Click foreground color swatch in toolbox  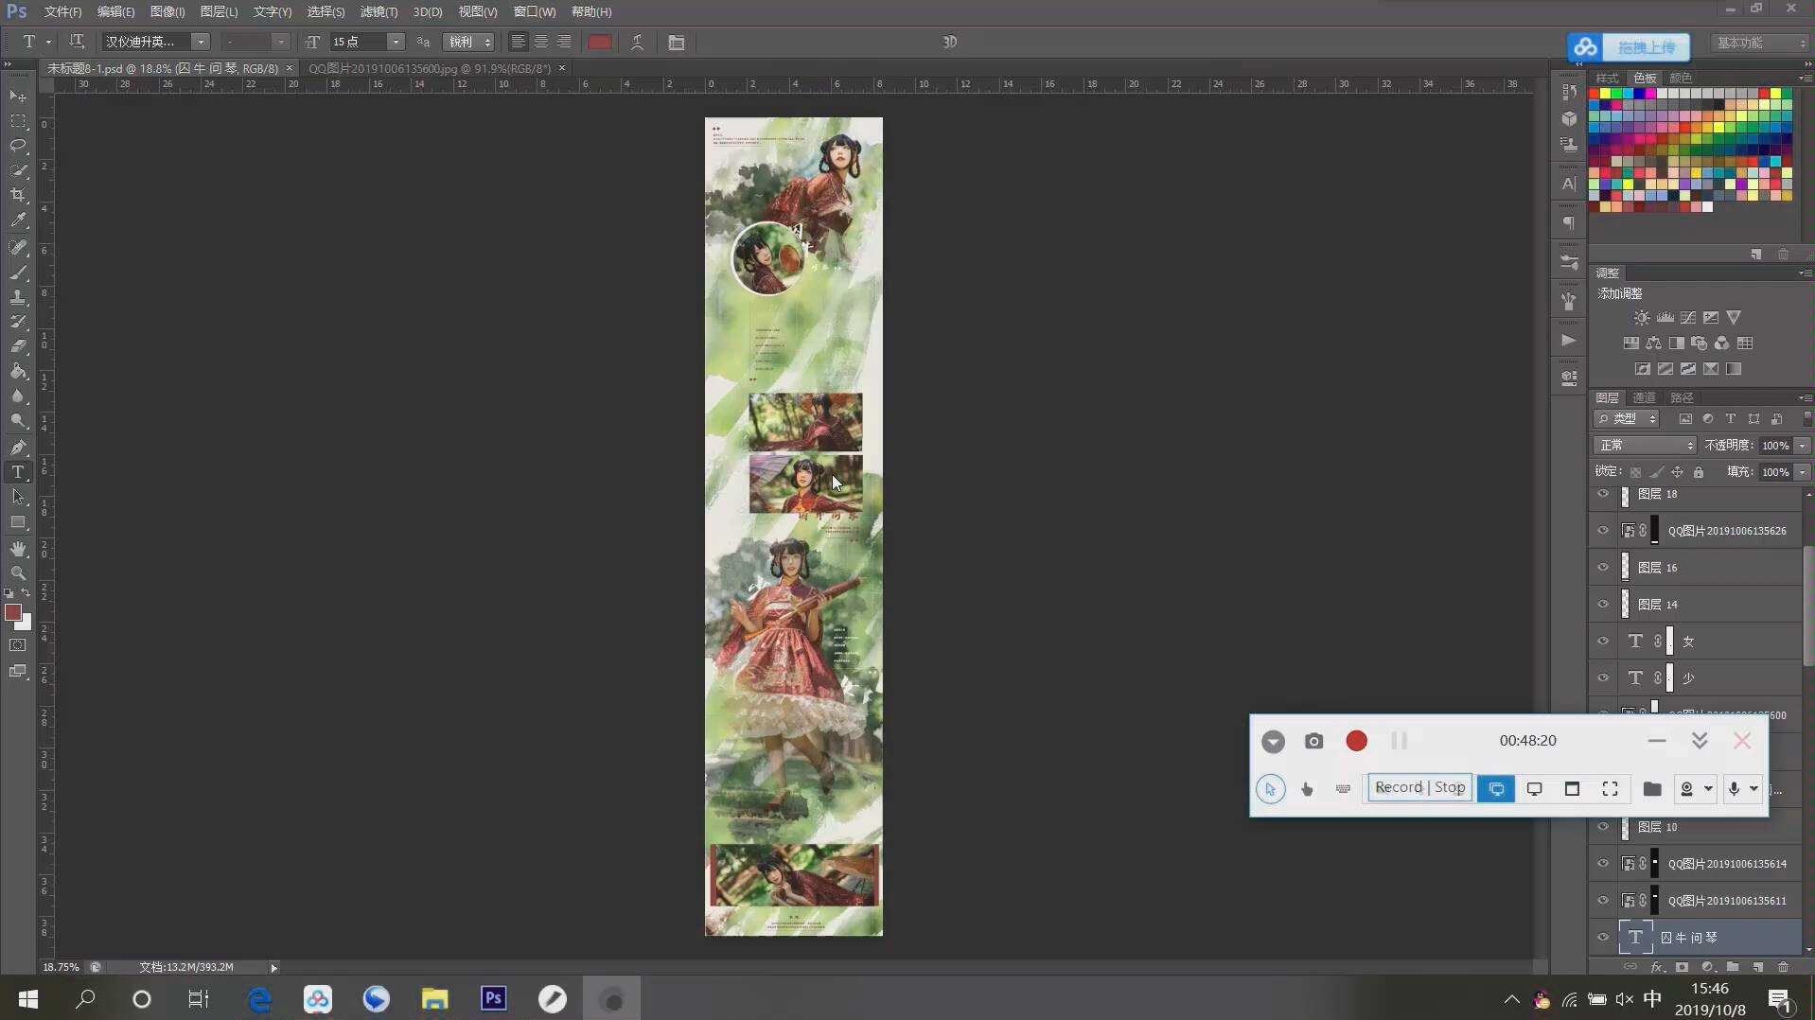13,613
